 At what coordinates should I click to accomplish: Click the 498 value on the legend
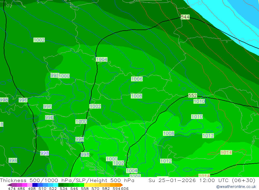click(32, 188)
